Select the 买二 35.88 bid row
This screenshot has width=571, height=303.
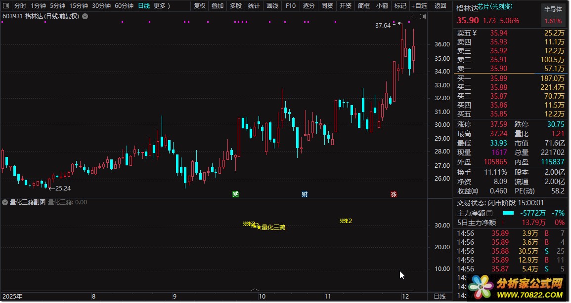[511, 87]
